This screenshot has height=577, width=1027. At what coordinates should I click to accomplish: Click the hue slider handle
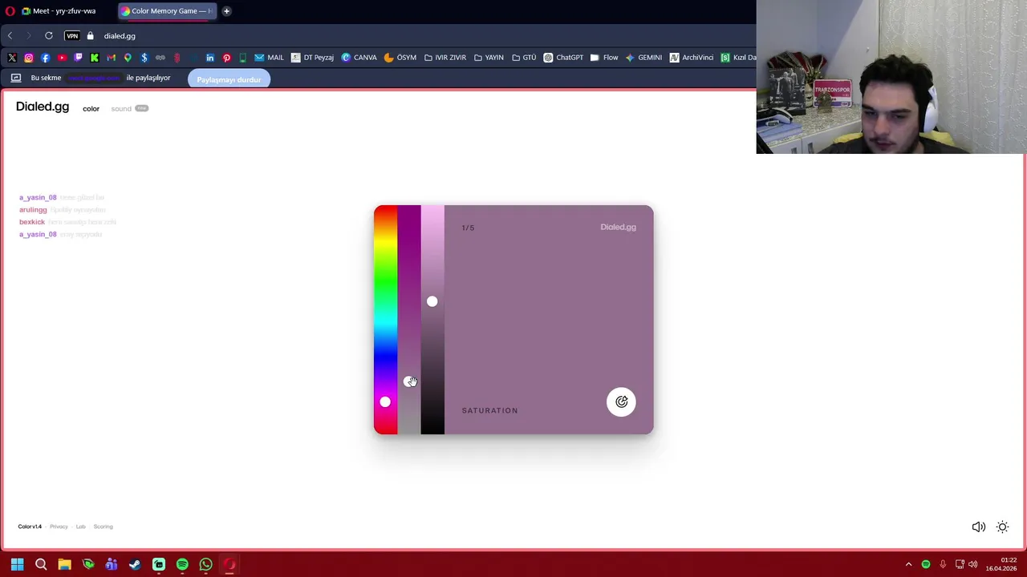(x=385, y=402)
